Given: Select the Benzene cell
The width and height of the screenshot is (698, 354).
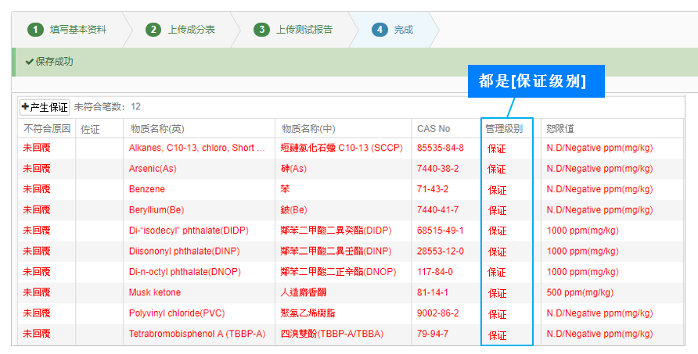Looking at the screenshot, I should (x=147, y=189).
